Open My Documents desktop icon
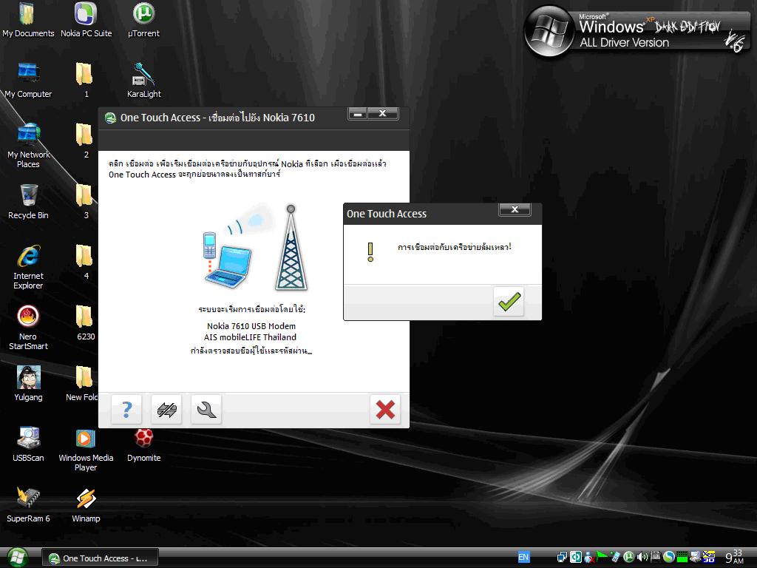Screen dimensions: 757x568 pyautogui.click(x=28, y=20)
